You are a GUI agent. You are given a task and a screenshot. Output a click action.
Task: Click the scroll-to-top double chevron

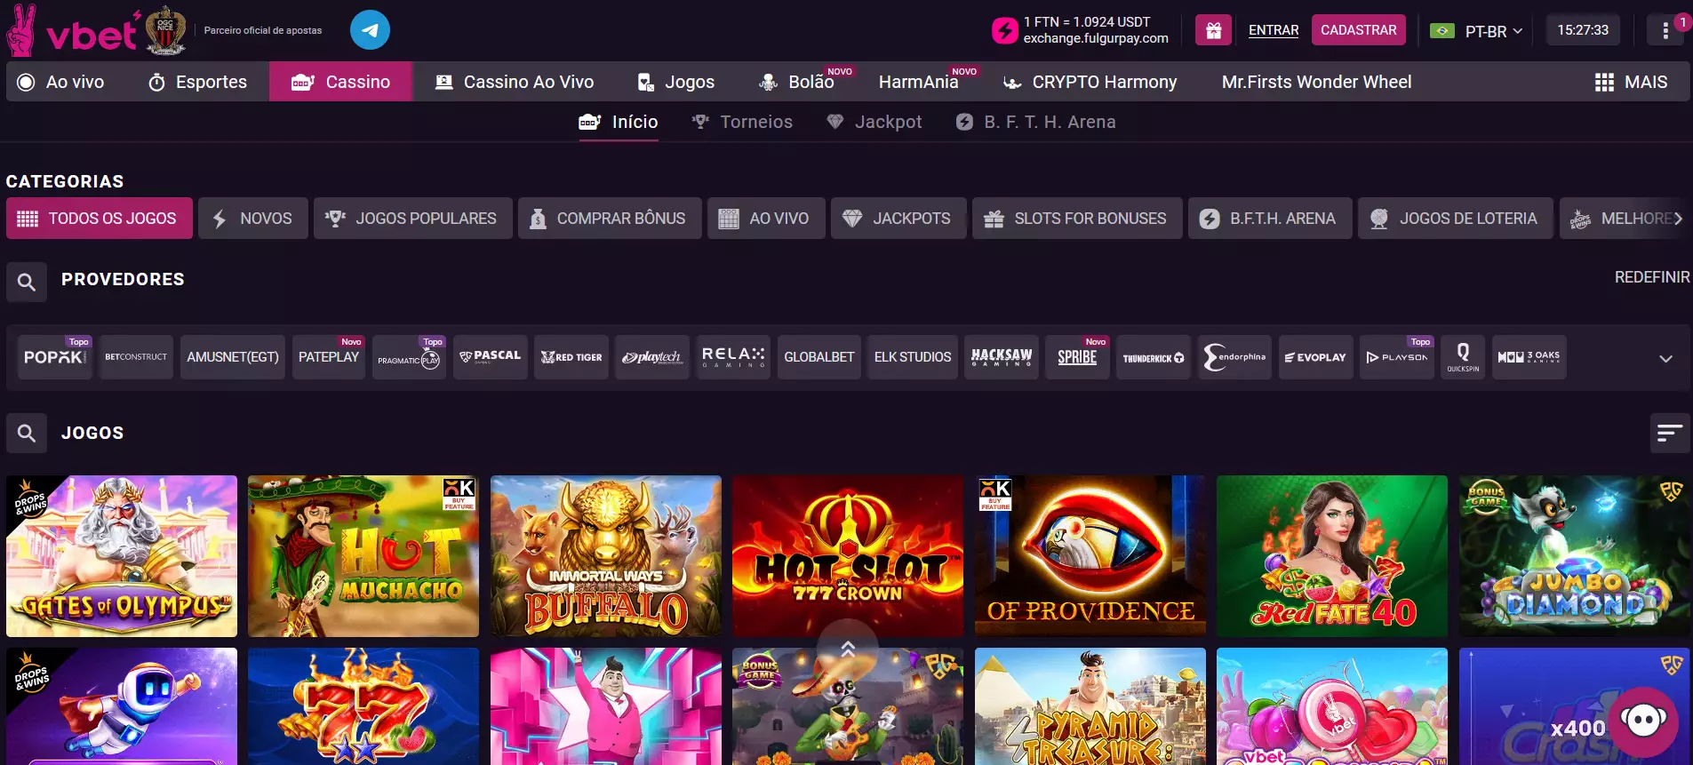pyautogui.click(x=847, y=649)
